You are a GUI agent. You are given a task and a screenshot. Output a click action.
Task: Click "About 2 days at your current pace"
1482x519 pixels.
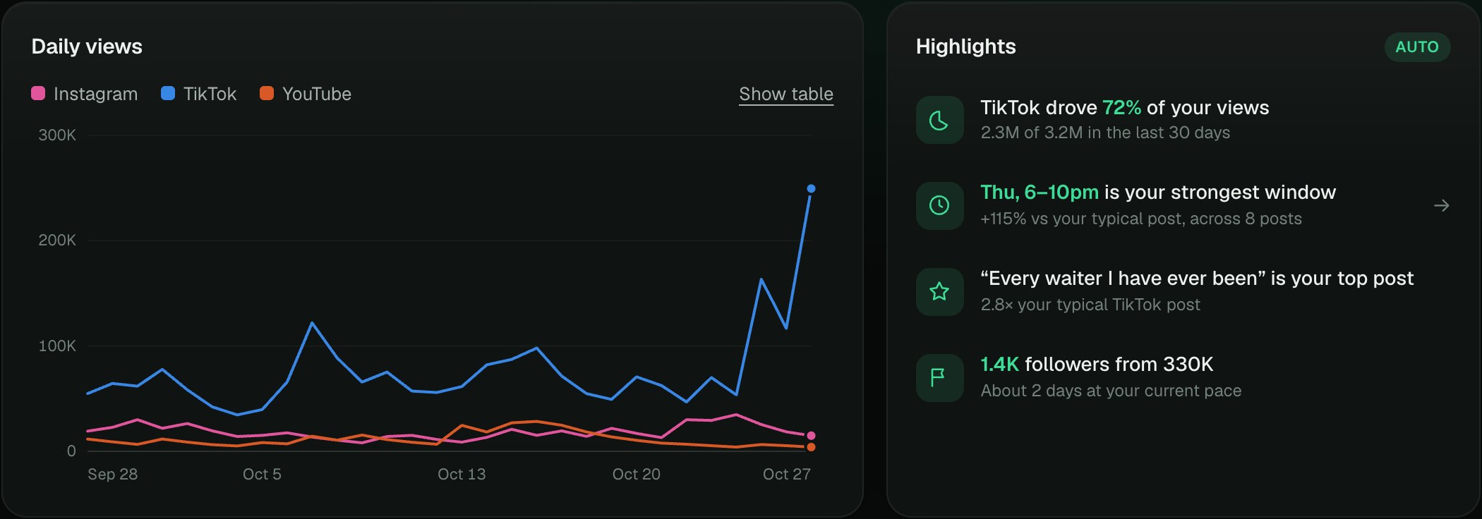(1111, 391)
